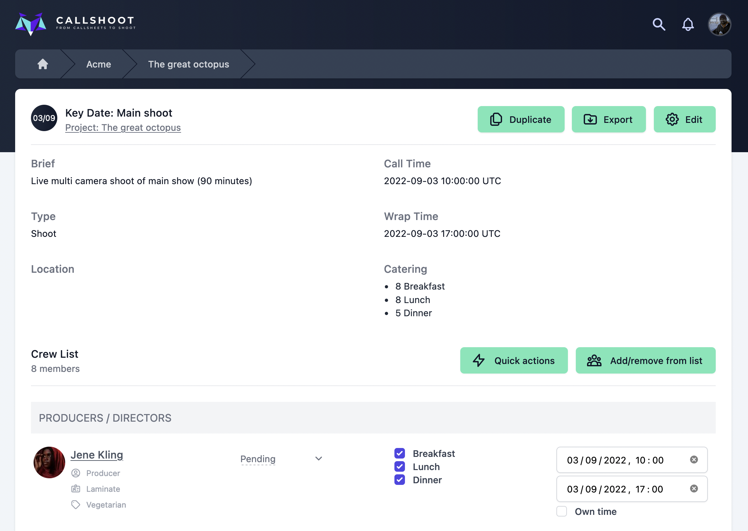Click the Export download icon
Screen dimensions: 748x531
click(590, 119)
